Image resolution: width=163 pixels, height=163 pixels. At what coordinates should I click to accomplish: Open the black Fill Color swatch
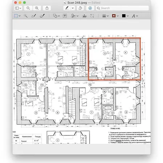click(x=125, y=16)
